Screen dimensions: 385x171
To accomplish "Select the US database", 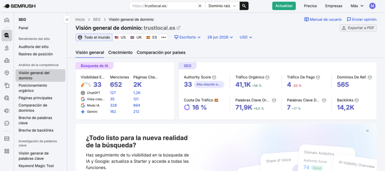I will point(120,37).
